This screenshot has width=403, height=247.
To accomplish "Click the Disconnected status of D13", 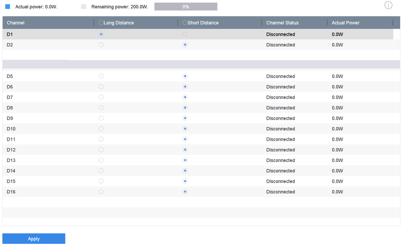I will (280, 160).
